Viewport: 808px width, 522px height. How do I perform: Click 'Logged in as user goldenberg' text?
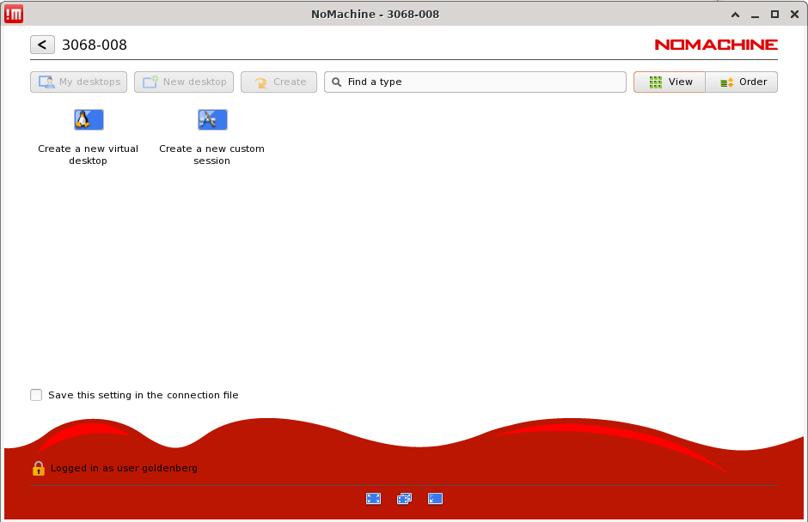[124, 468]
